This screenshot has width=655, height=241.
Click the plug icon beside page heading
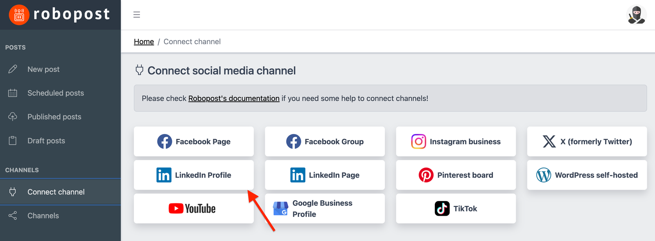tap(139, 70)
